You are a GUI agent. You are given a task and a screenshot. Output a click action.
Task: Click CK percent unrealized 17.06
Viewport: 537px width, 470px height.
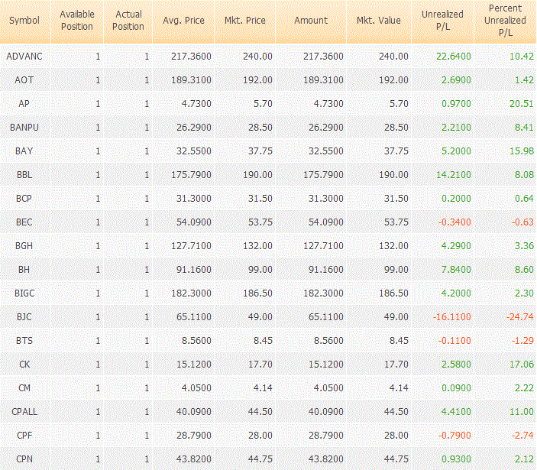coord(522,364)
